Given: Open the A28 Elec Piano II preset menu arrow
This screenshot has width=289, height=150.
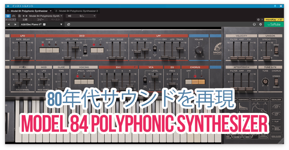Looking at the screenshot, I should click(61, 24).
